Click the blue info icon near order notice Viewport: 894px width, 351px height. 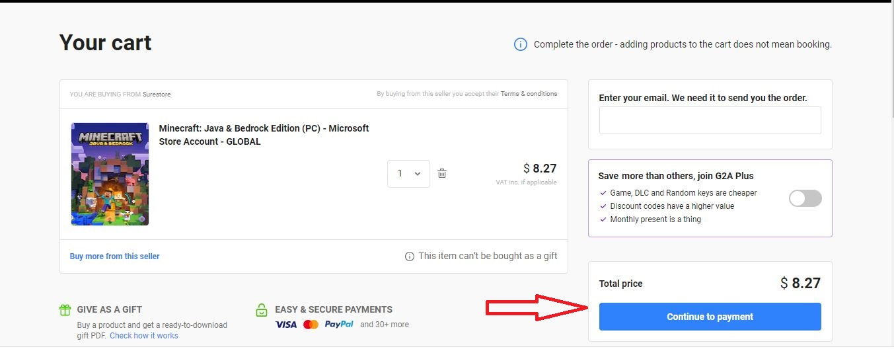click(x=521, y=45)
